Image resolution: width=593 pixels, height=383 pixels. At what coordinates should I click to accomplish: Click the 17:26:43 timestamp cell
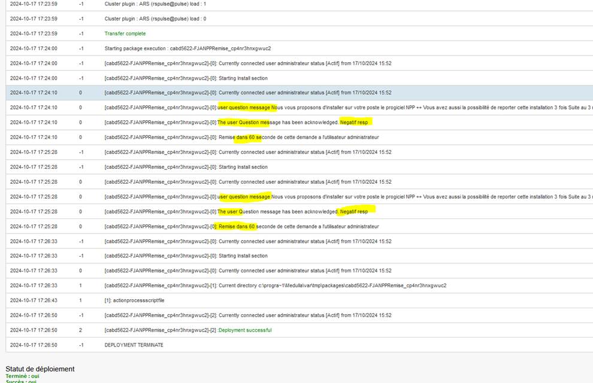click(34, 300)
